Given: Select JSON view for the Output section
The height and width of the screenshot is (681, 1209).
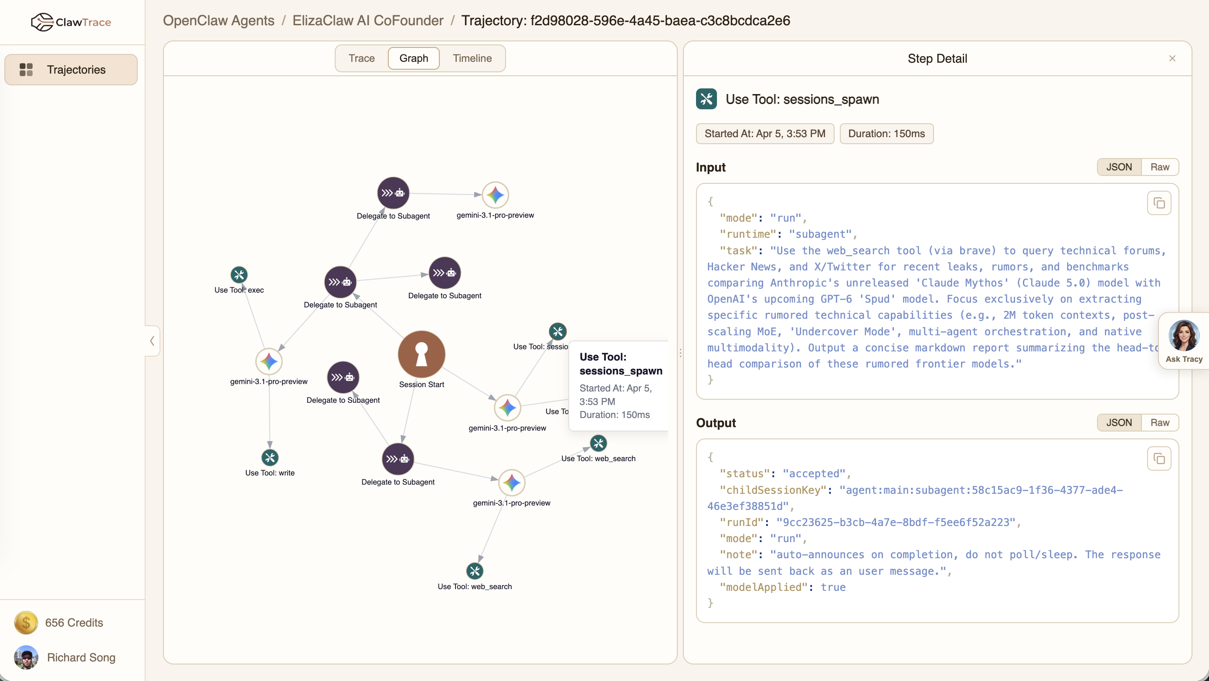Looking at the screenshot, I should coord(1119,422).
